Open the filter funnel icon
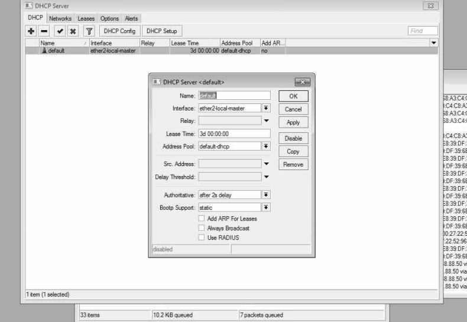The image size is (467, 322). coord(89,31)
